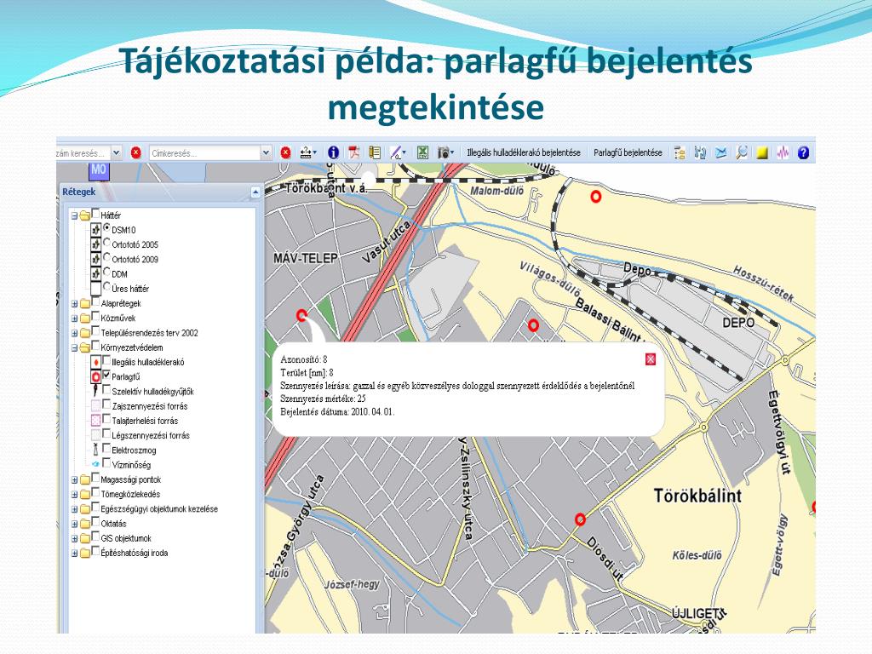Screen dimensions: 872x654
Task: Select Ortofotó 2005 background radio
Action: pyautogui.click(x=106, y=243)
